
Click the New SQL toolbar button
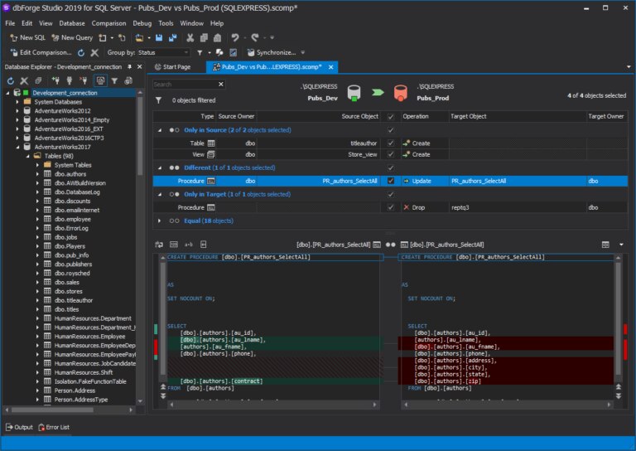[27, 38]
